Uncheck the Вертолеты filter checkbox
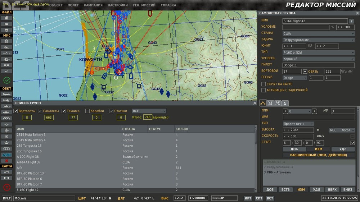Viewport: 360px width, 202px height. (15, 111)
